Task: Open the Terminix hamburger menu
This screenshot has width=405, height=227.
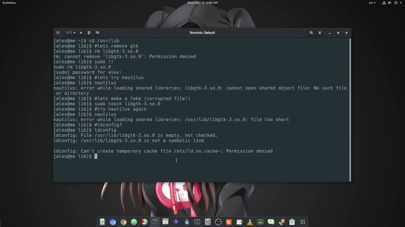Action: 320,33
